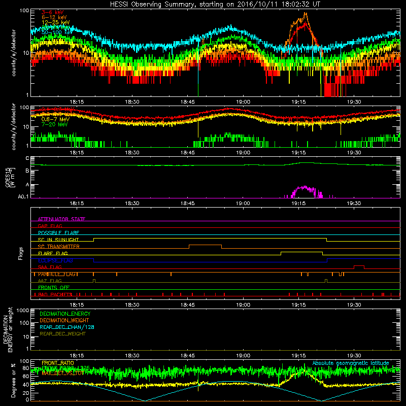Click the B tick label in GOES panel
The image size is (406, 406).
pos(27,171)
